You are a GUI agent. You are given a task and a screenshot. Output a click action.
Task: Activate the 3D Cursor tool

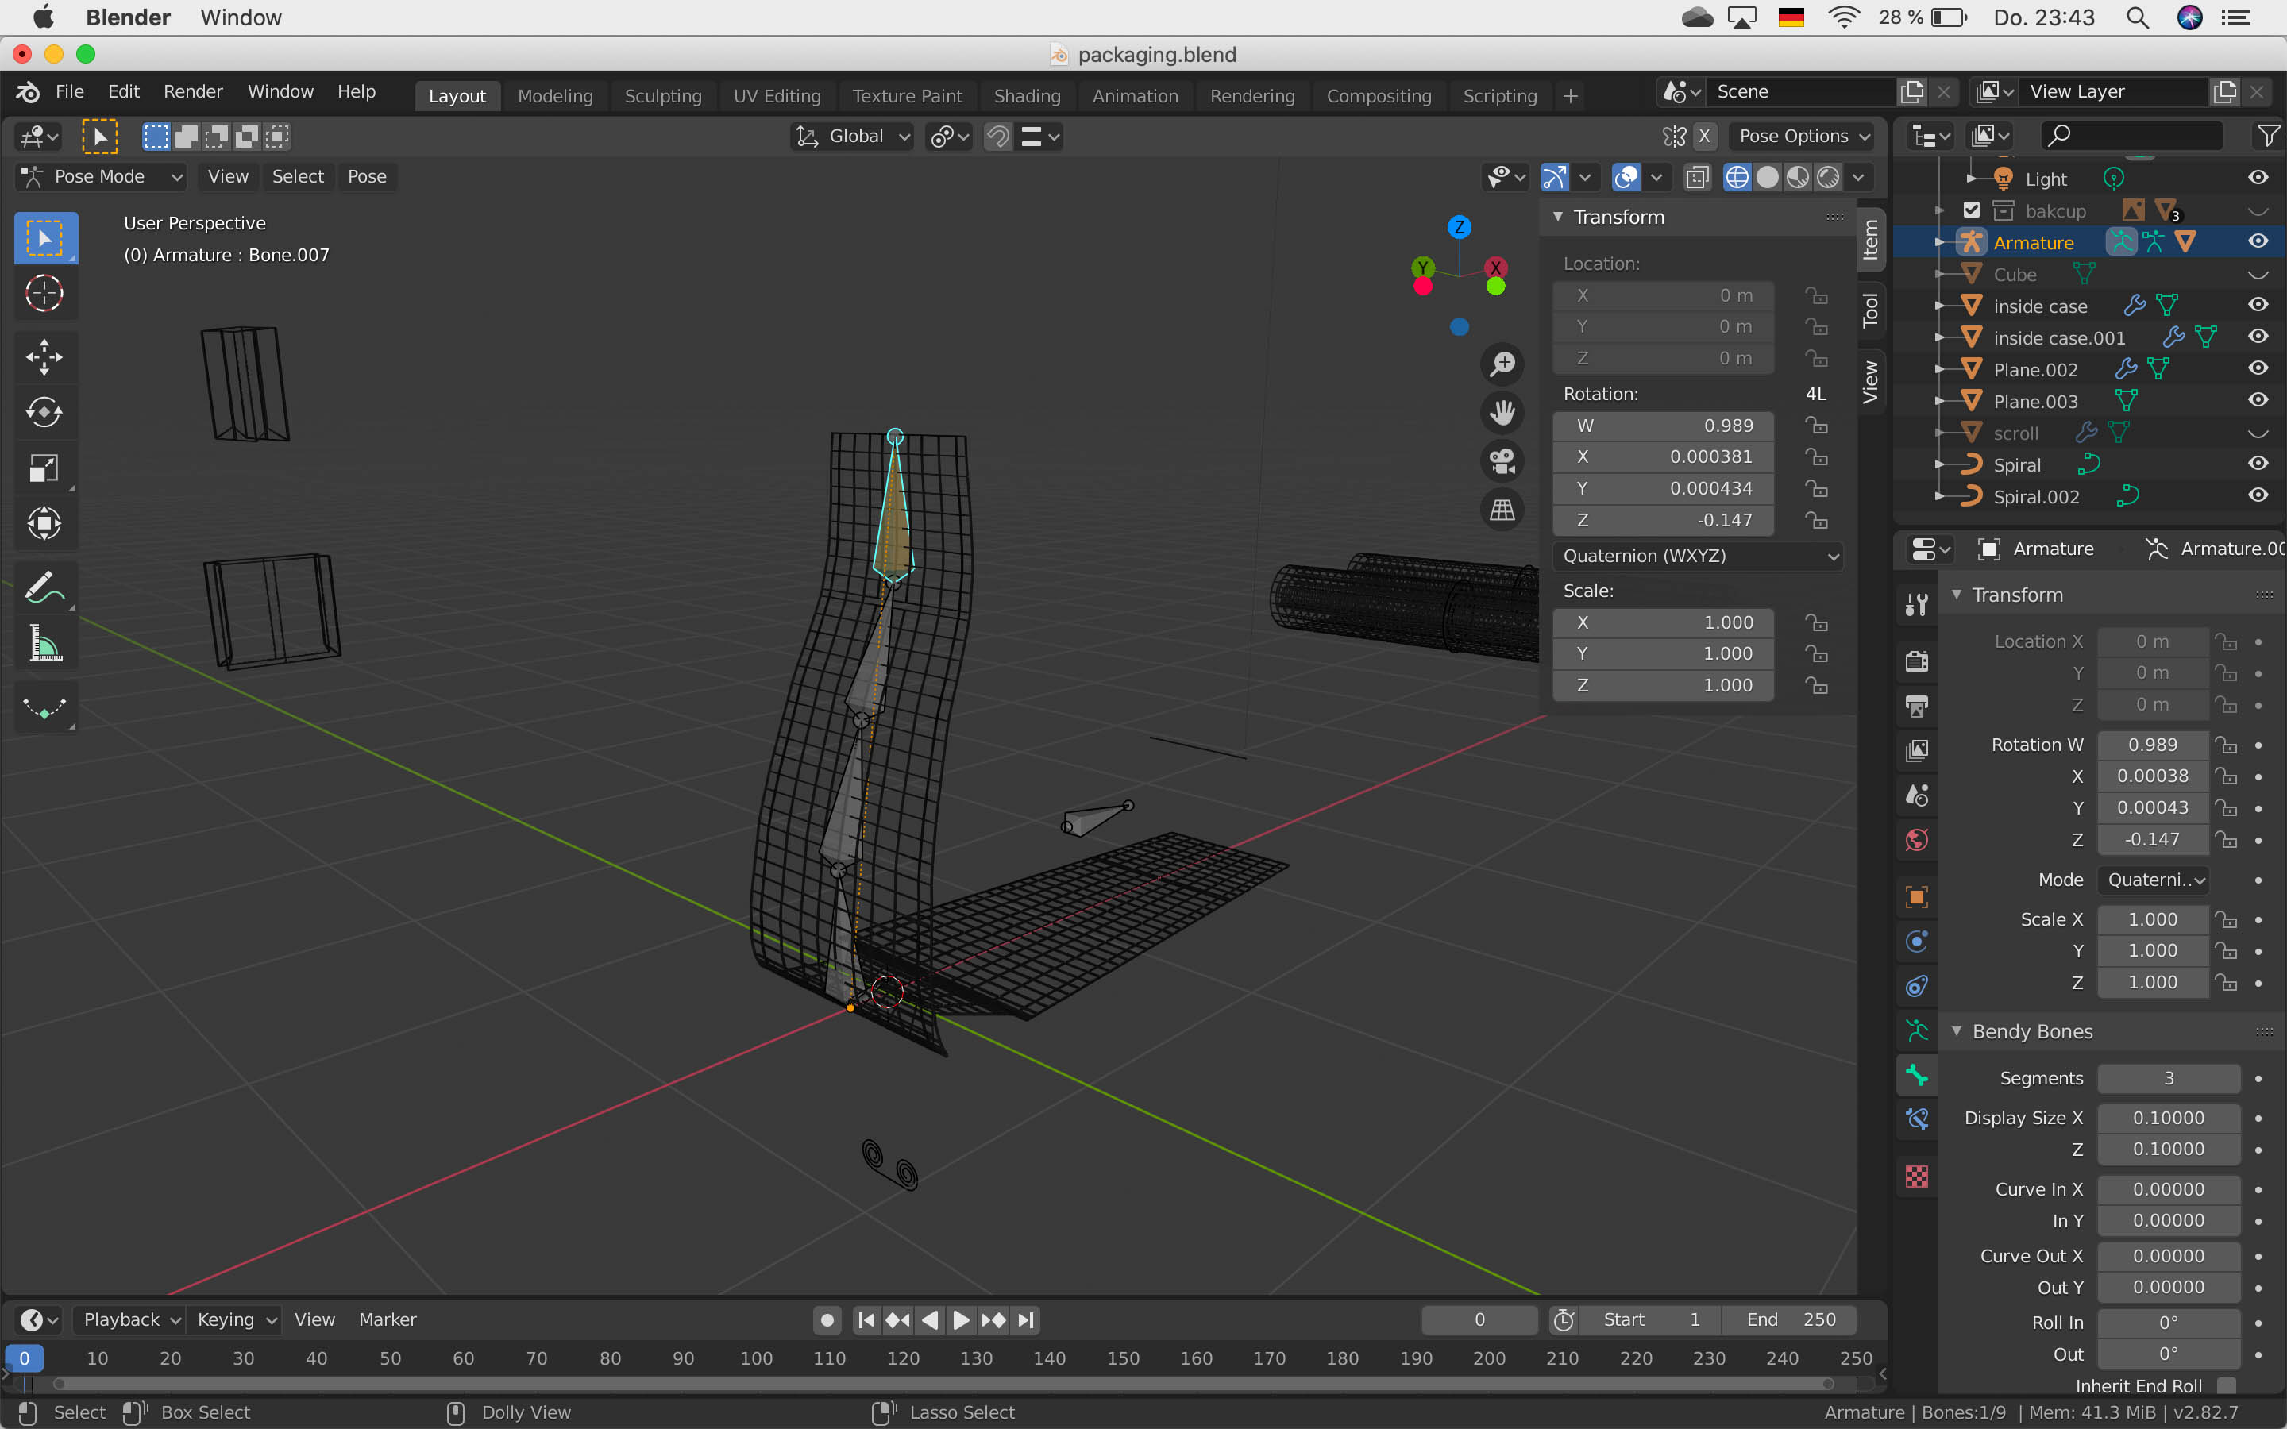click(x=44, y=294)
